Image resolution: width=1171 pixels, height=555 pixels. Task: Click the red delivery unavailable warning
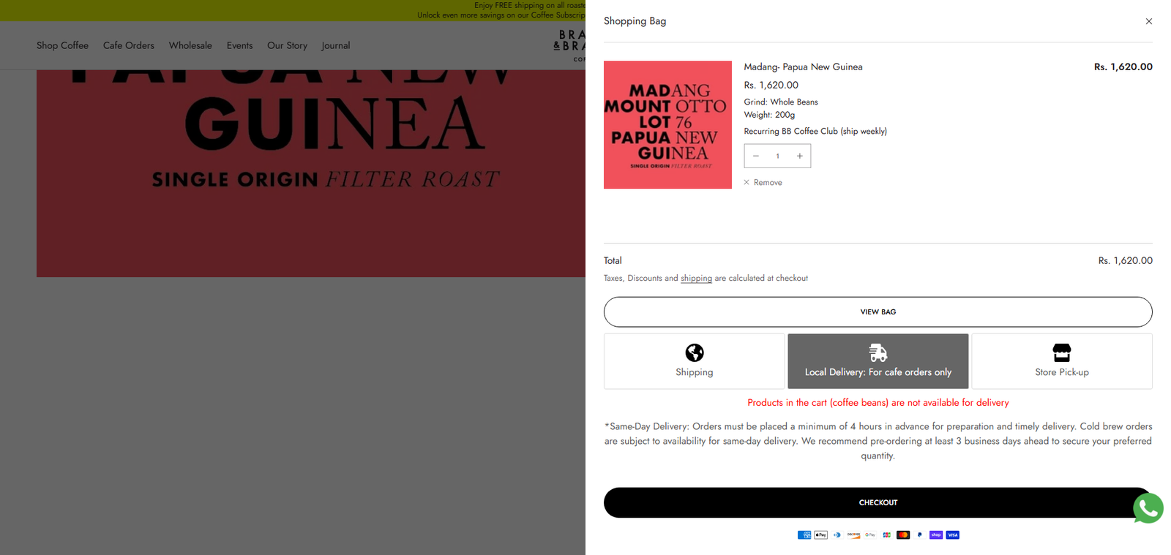click(878, 403)
